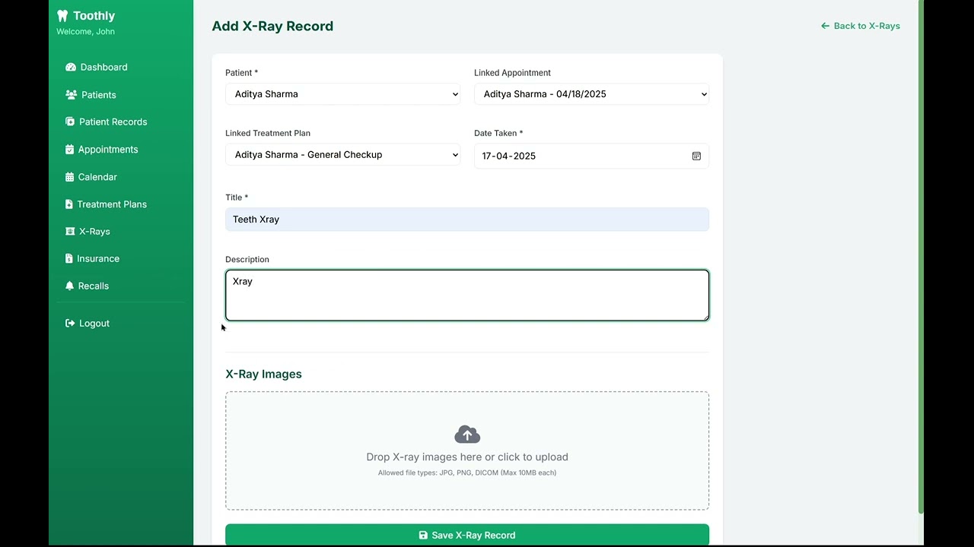The image size is (974, 547).
Task: Click the Recalls bell icon
Action: (x=70, y=286)
